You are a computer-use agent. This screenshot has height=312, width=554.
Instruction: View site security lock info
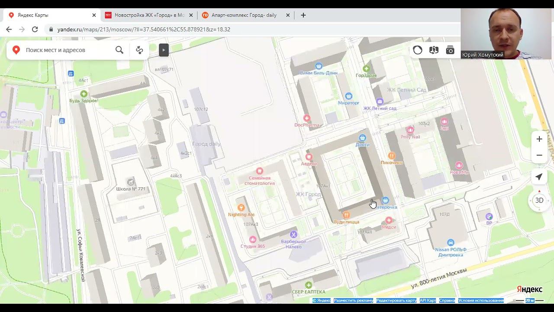51,29
